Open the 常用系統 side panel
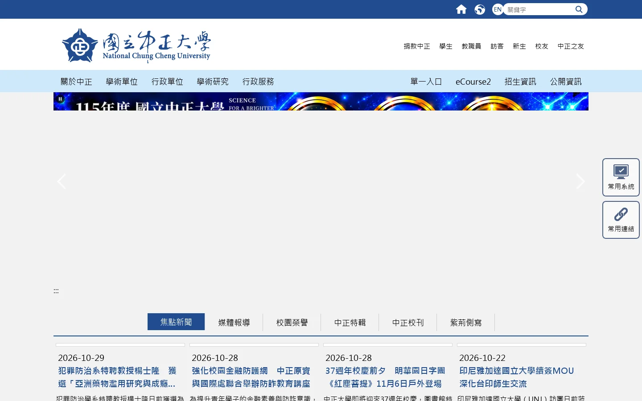642x401 pixels. pyautogui.click(x=621, y=177)
